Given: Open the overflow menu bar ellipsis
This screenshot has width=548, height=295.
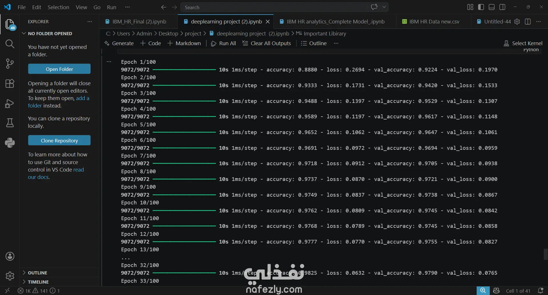Looking at the screenshot, I should point(127,7).
